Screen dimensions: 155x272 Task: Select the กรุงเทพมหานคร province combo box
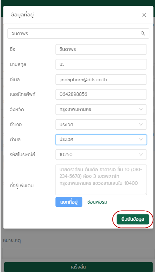(x=101, y=109)
